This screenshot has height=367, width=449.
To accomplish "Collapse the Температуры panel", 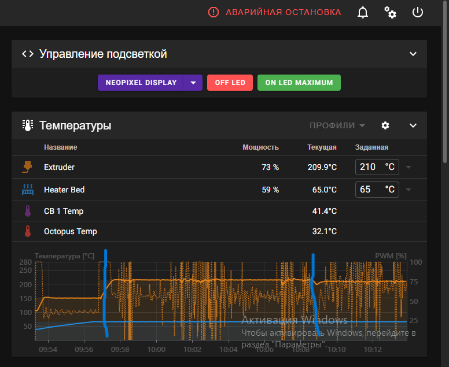I will coord(413,125).
